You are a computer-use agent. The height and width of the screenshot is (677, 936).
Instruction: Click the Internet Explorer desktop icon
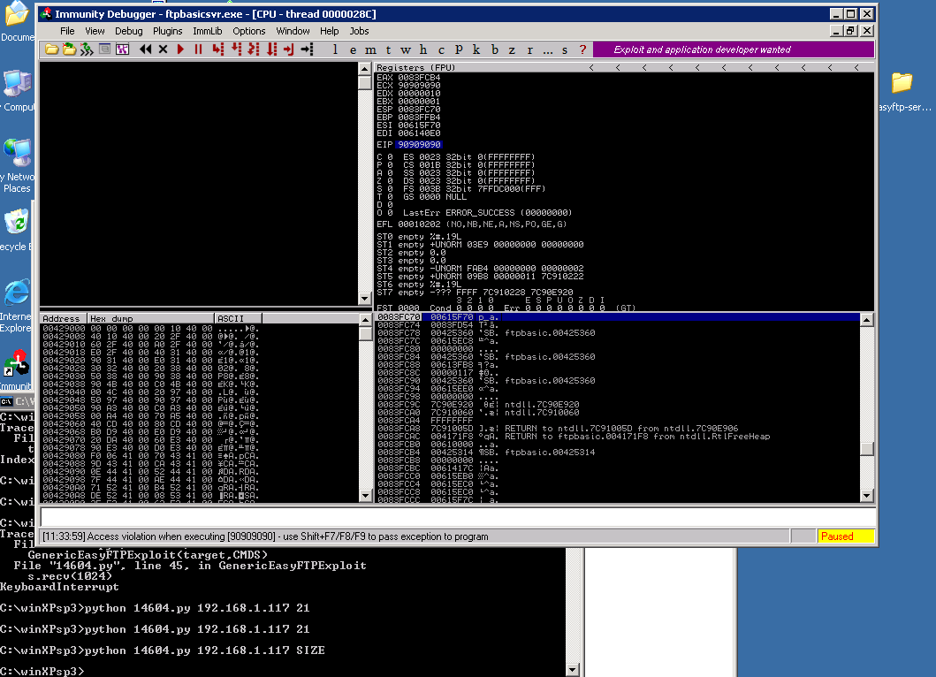(x=16, y=304)
